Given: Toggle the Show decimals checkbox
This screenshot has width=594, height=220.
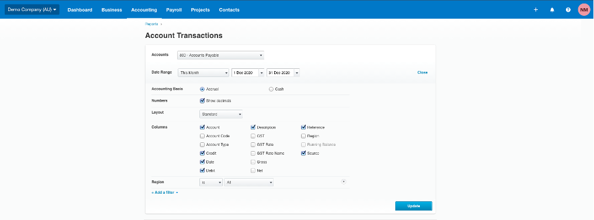Looking at the screenshot, I should 202,100.
